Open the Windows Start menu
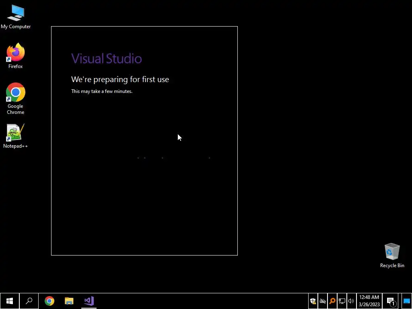This screenshot has width=412, height=309. 10,301
